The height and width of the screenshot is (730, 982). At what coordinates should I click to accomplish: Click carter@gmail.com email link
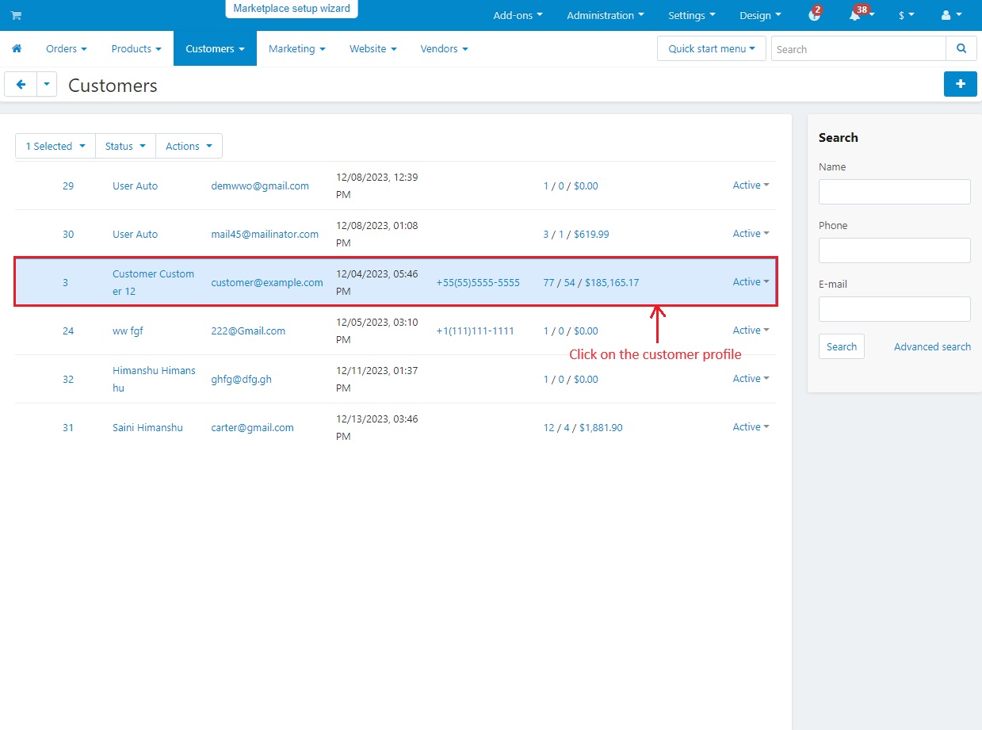point(252,427)
